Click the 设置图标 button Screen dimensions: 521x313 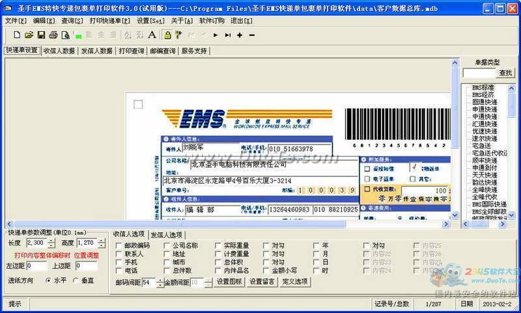pos(229,282)
